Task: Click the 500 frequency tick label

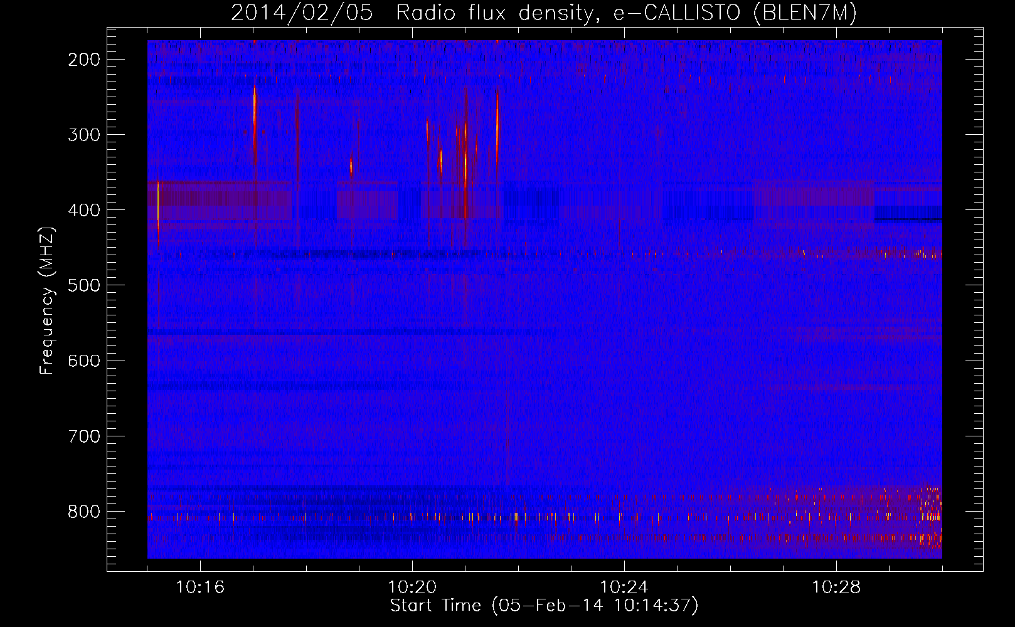Action: (83, 285)
